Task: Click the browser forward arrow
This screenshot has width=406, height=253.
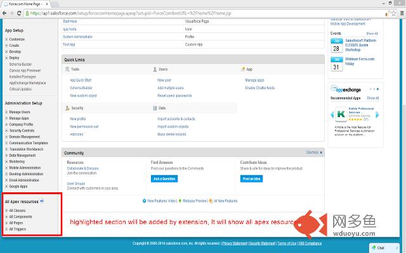Action: (x=11, y=13)
